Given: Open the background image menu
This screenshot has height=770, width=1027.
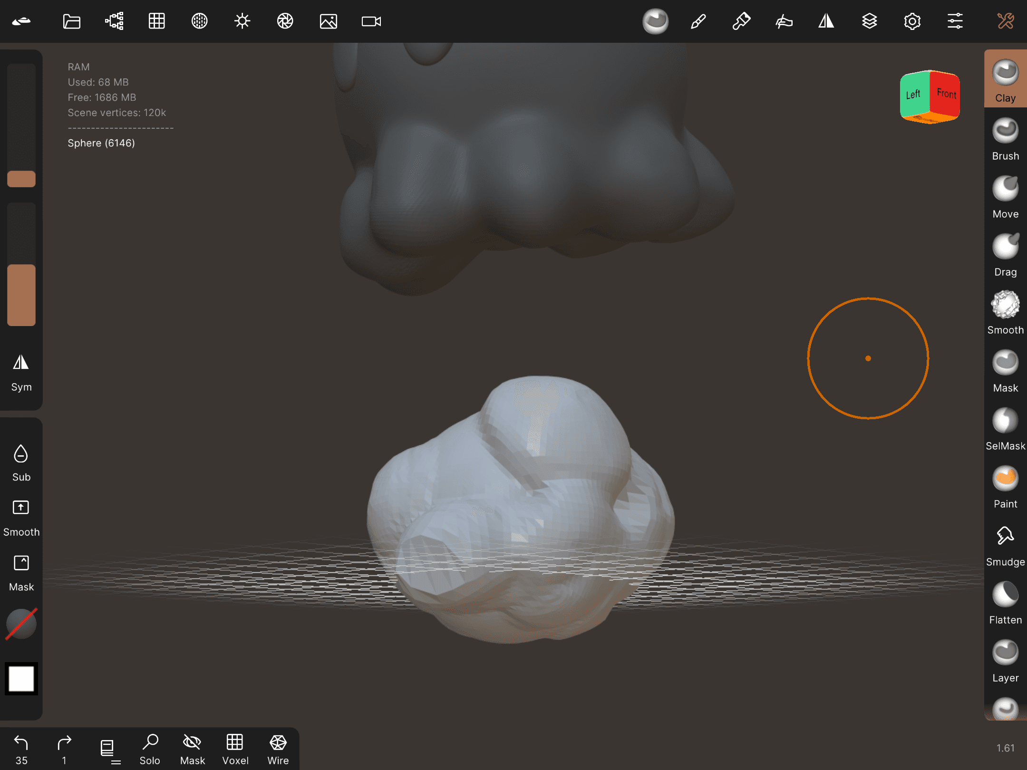Looking at the screenshot, I should [328, 21].
